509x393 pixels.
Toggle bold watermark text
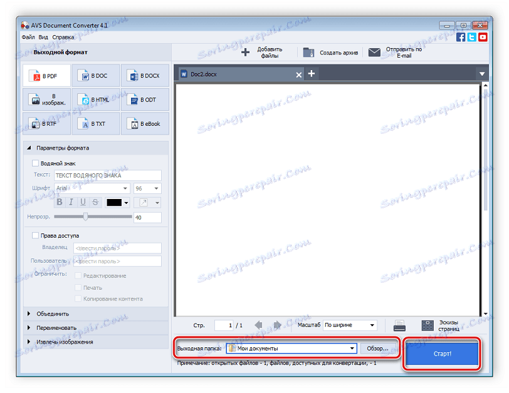click(x=60, y=202)
